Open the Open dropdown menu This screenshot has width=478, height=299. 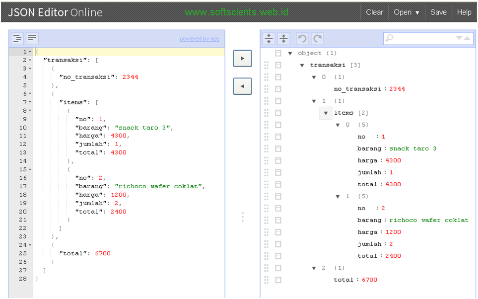click(407, 12)
